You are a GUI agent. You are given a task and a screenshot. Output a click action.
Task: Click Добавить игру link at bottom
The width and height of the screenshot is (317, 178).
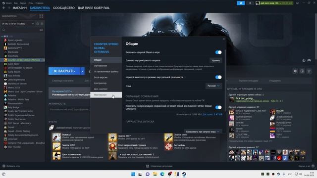coord(13,166)
